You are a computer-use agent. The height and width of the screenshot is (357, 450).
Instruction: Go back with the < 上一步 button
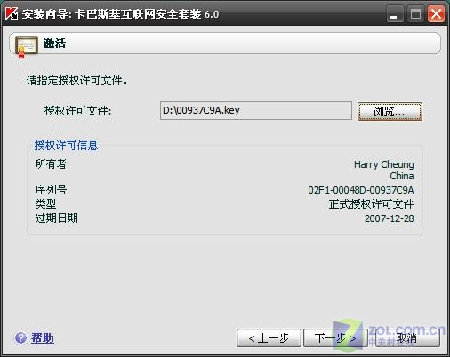coord(269,337)
